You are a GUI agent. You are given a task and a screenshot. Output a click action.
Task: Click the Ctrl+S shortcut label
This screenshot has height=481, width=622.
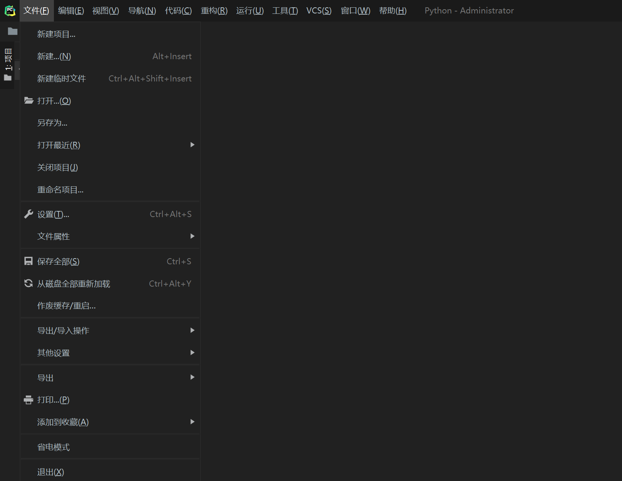(x=179, y=261)
